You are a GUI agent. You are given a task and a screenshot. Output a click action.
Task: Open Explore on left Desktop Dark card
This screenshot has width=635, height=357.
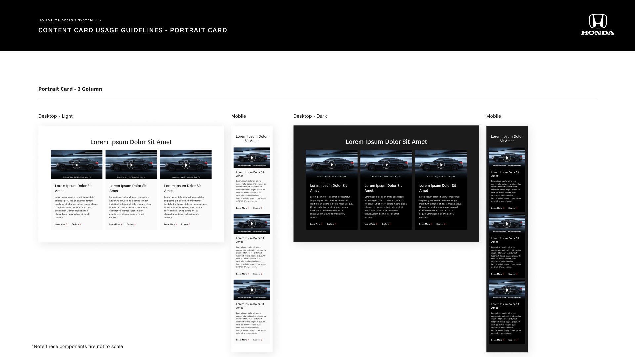point(331,224)
